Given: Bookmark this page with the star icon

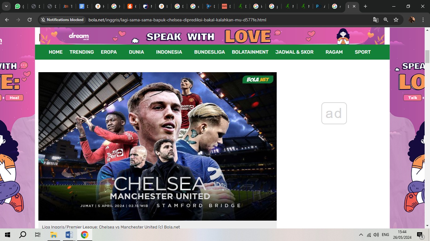Looking at the screenshot, I should pos(396,20).
